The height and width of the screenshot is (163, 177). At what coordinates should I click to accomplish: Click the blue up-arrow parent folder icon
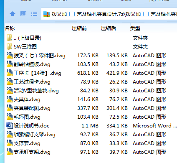click(13, 14)
